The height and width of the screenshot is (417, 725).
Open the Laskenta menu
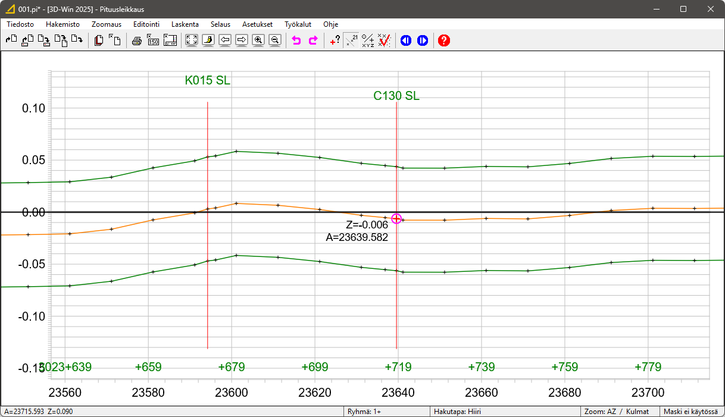(x=185, y=24)
